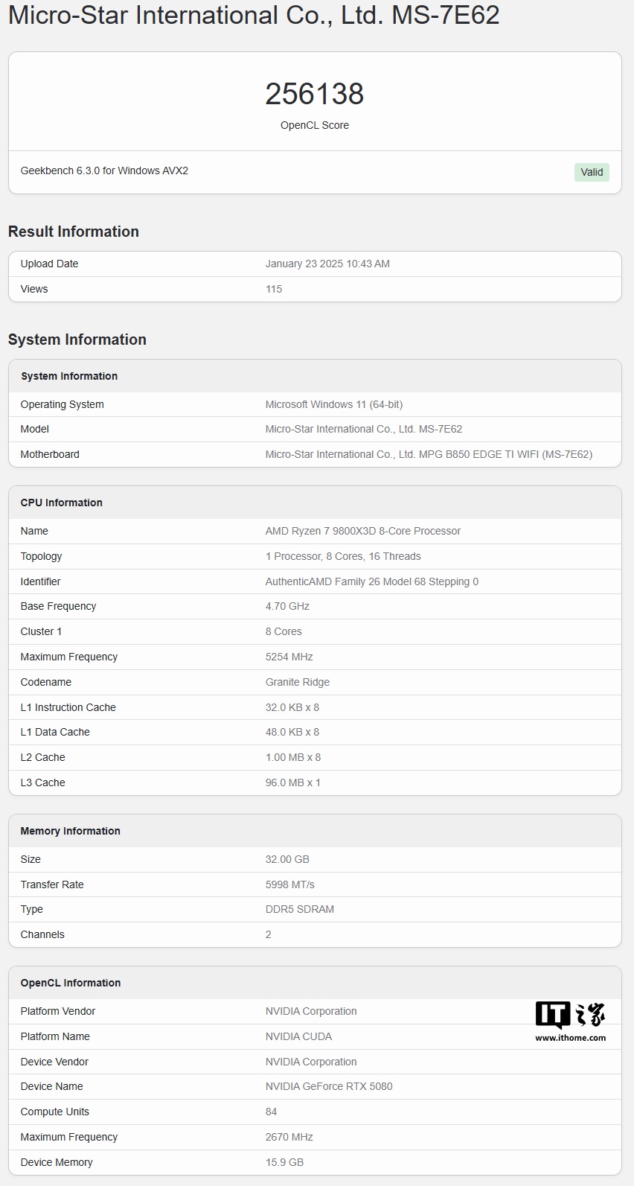Click the ITHome watermark logo
Screen dimensions: 634x1186
[x=570, y=1015]
